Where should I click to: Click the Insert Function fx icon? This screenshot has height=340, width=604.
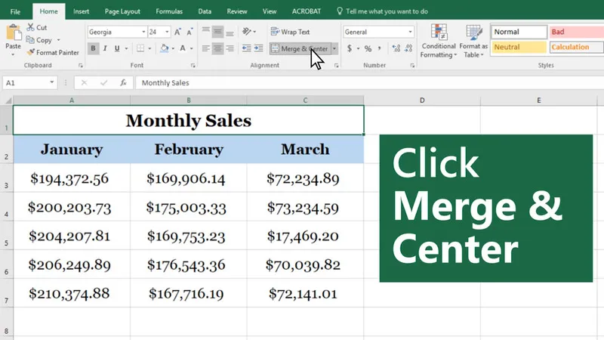tap(123, 83)
